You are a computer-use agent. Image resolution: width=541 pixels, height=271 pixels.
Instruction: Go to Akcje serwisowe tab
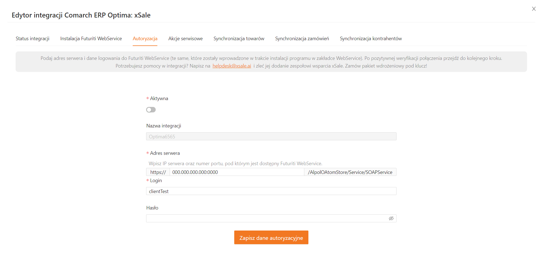tap(185, 39)
